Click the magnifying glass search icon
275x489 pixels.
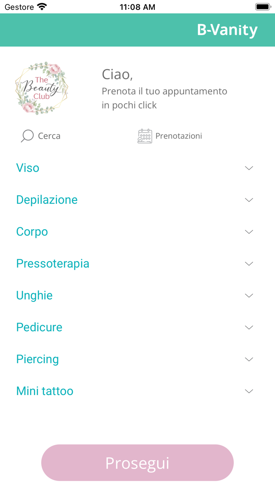[x=27, y=136]
